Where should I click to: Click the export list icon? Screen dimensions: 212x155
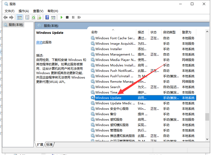point(39,17)
